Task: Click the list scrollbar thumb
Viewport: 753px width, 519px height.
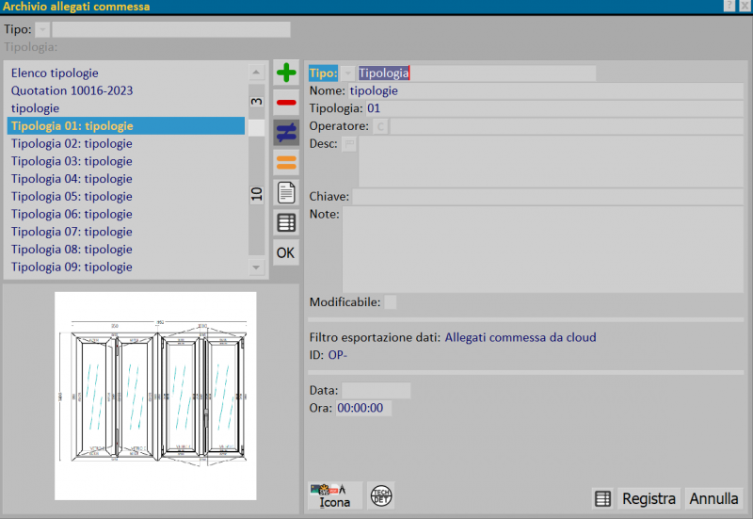Action: 256,127
